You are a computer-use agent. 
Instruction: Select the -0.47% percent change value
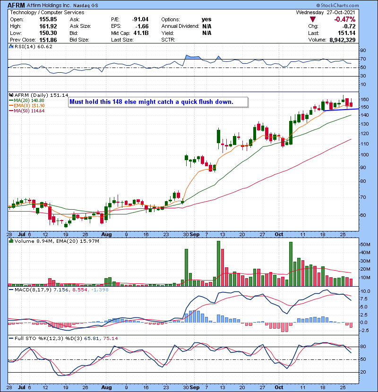point(345,19)
